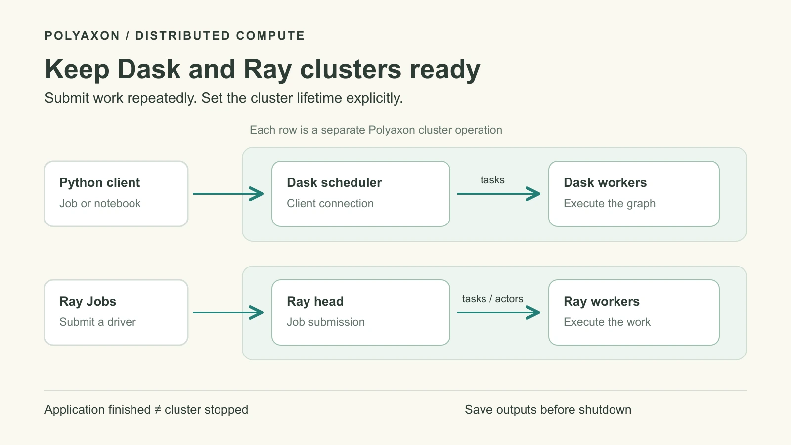
Task: Select the 'Ray Jobs' box
Action: click(116, 312)
